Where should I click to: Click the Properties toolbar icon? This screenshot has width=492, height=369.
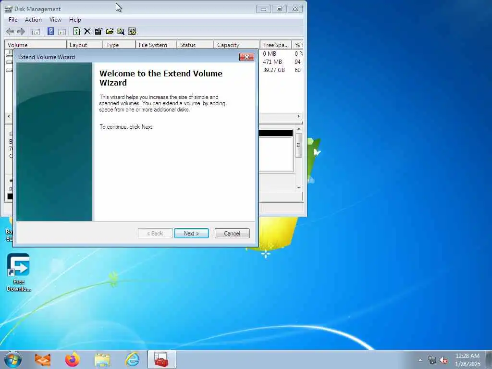(98, 31)
